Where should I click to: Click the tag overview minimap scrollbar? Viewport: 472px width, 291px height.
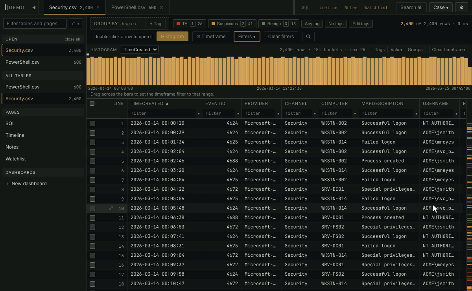pyautogui.click(x=469, y=204)
